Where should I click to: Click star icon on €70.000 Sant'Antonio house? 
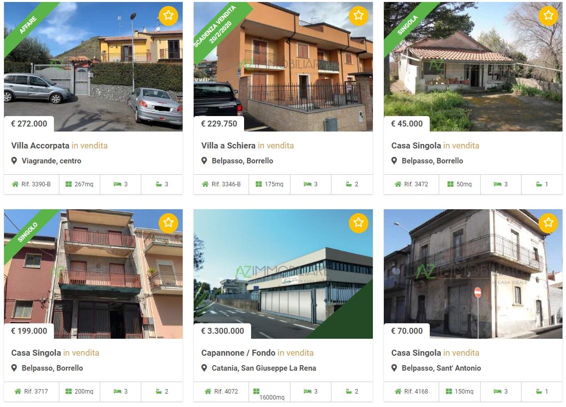point(549,223)
